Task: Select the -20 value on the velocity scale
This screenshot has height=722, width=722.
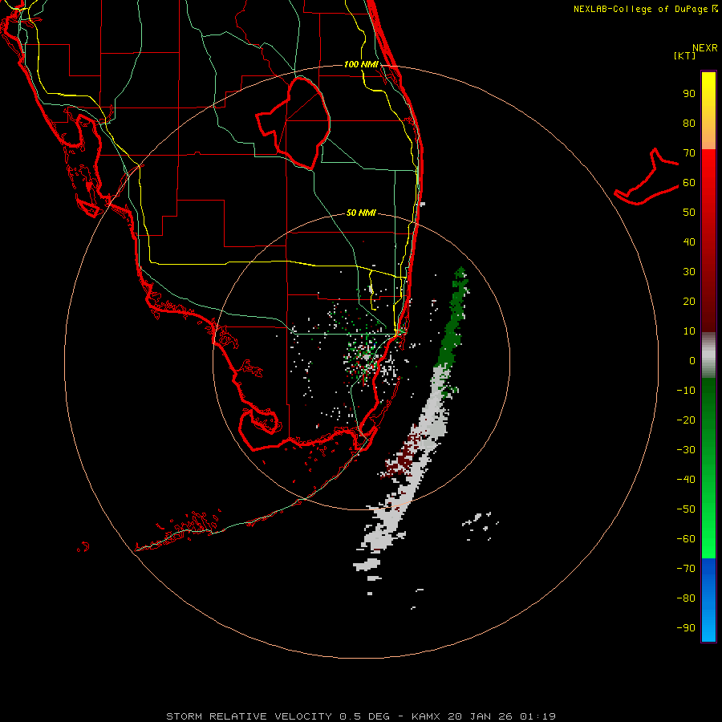Action: coord(686,420)
